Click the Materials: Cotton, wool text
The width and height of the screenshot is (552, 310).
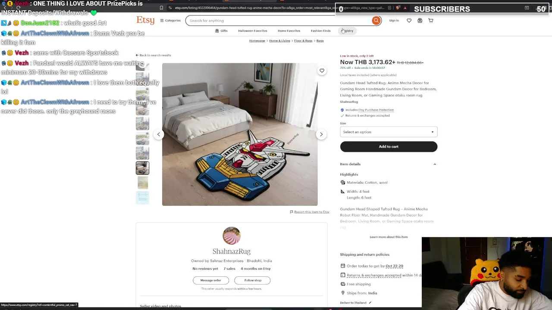click(367, 183)
